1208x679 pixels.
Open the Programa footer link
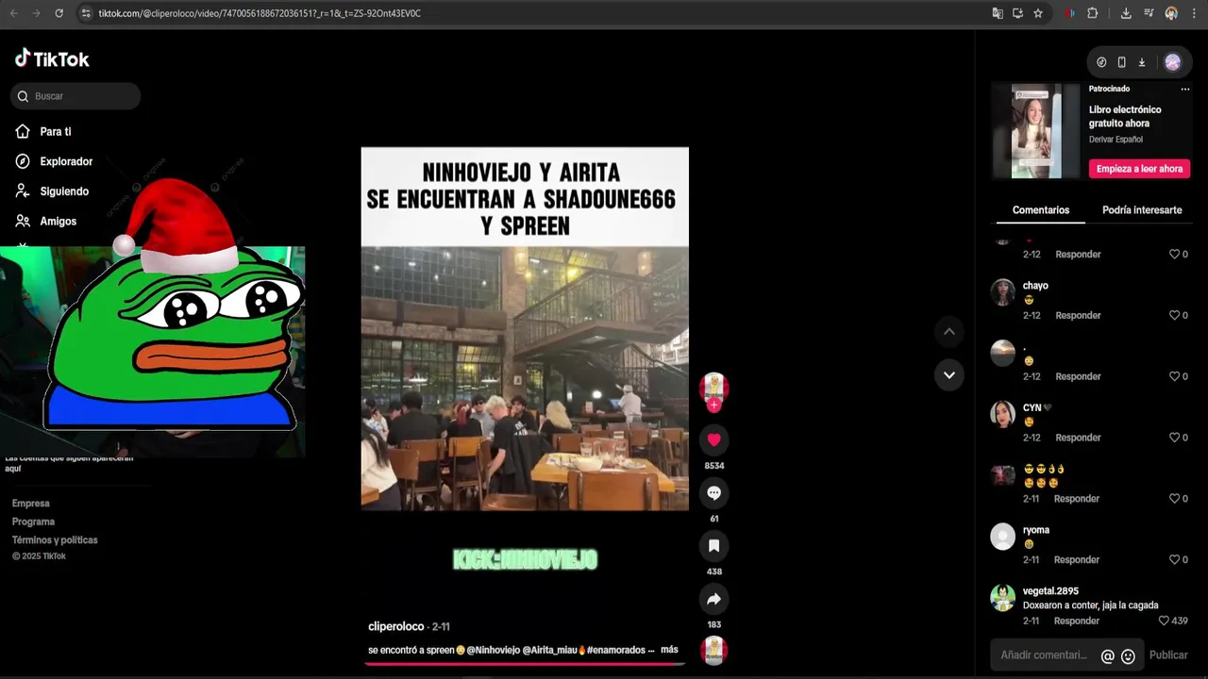(33, 522)
